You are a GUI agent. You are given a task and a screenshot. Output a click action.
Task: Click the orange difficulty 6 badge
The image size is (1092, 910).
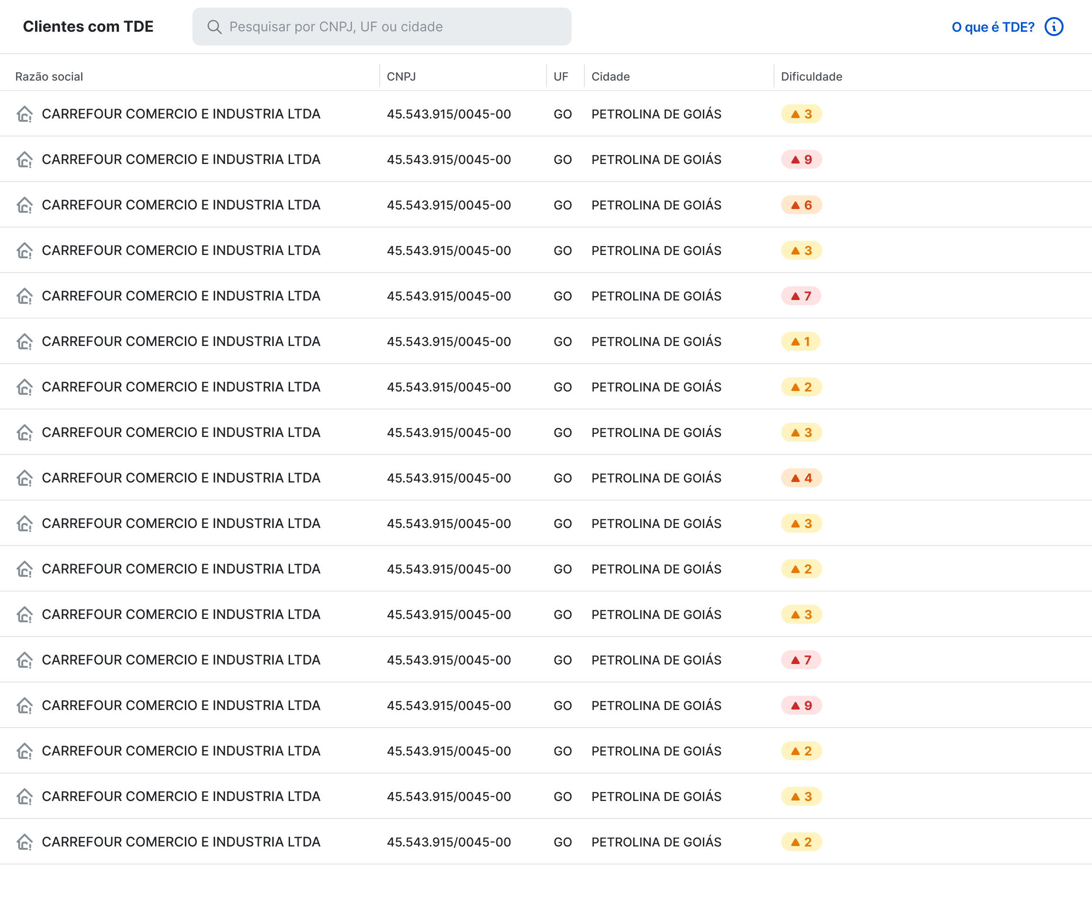(x=801, y=205)
